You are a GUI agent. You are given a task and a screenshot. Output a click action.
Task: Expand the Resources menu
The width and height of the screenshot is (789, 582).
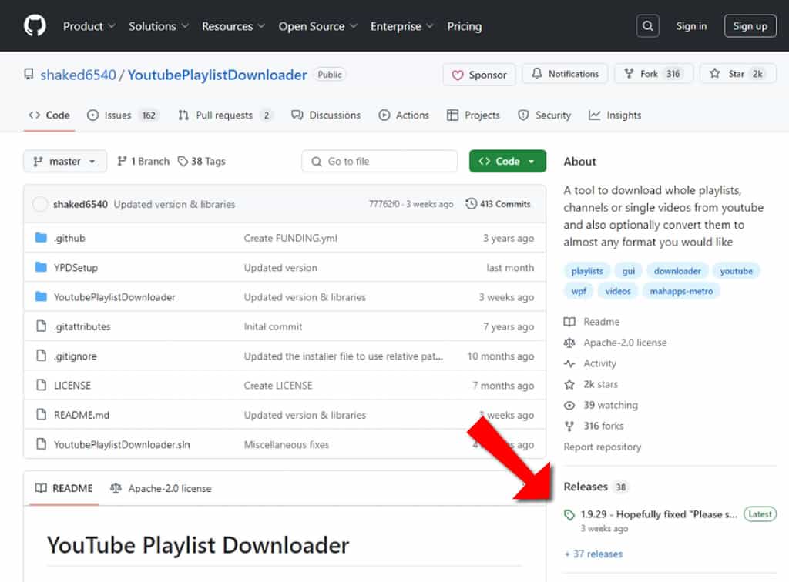click(233, 26)
